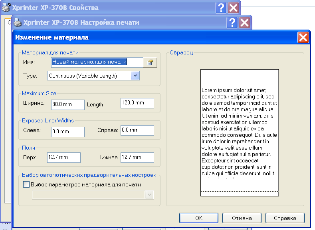Click the Образец label preview
Screen dimensions: 315x230
point(239,132)
